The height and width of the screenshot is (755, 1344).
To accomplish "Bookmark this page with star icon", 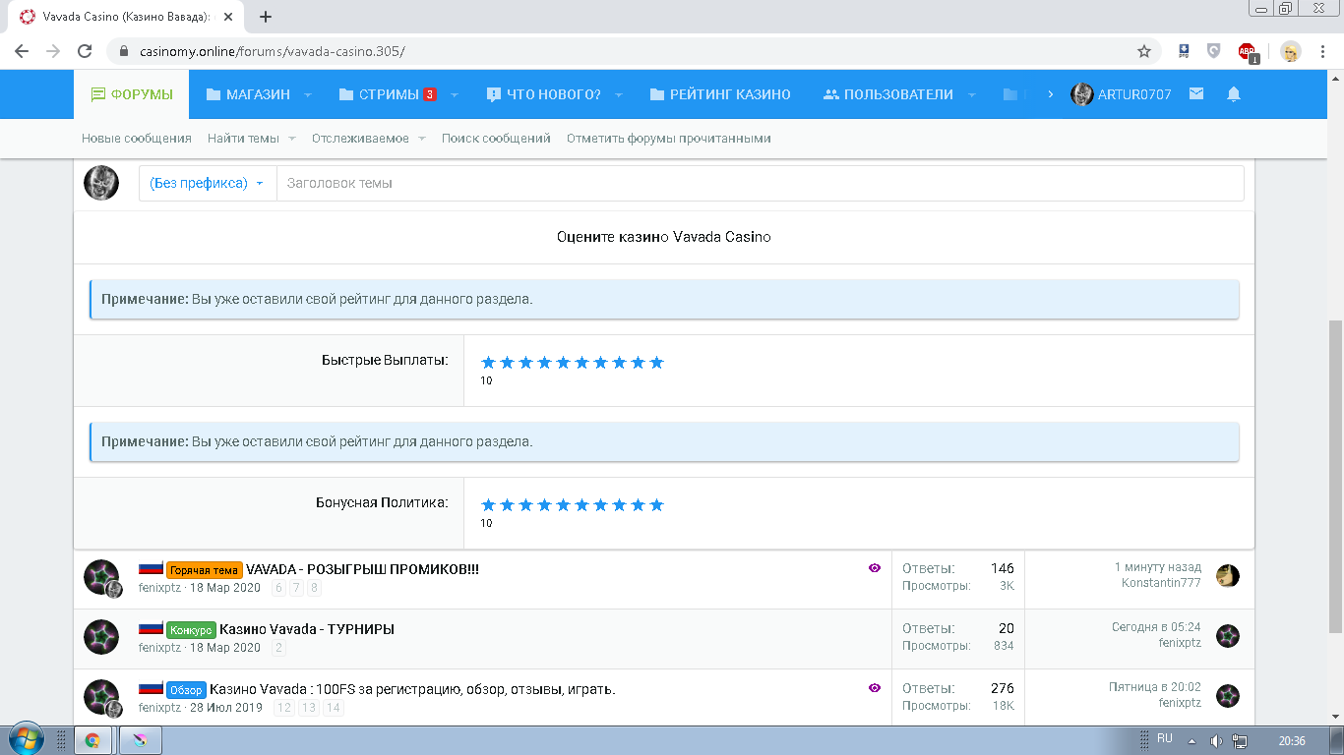I will (1144, 51).
